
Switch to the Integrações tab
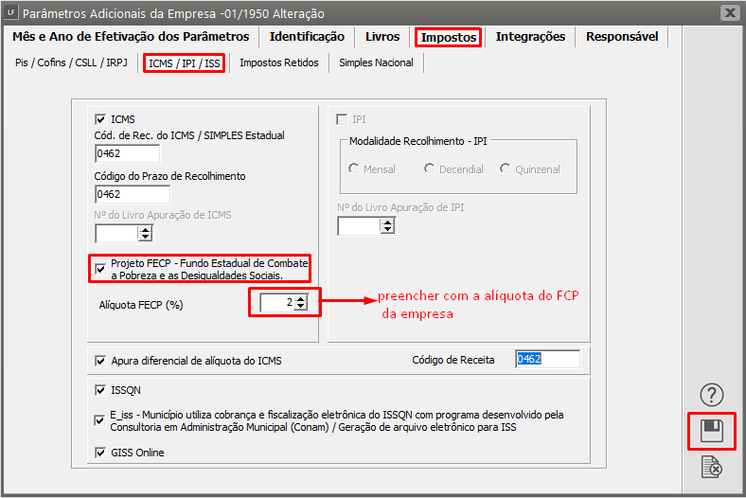530,37
